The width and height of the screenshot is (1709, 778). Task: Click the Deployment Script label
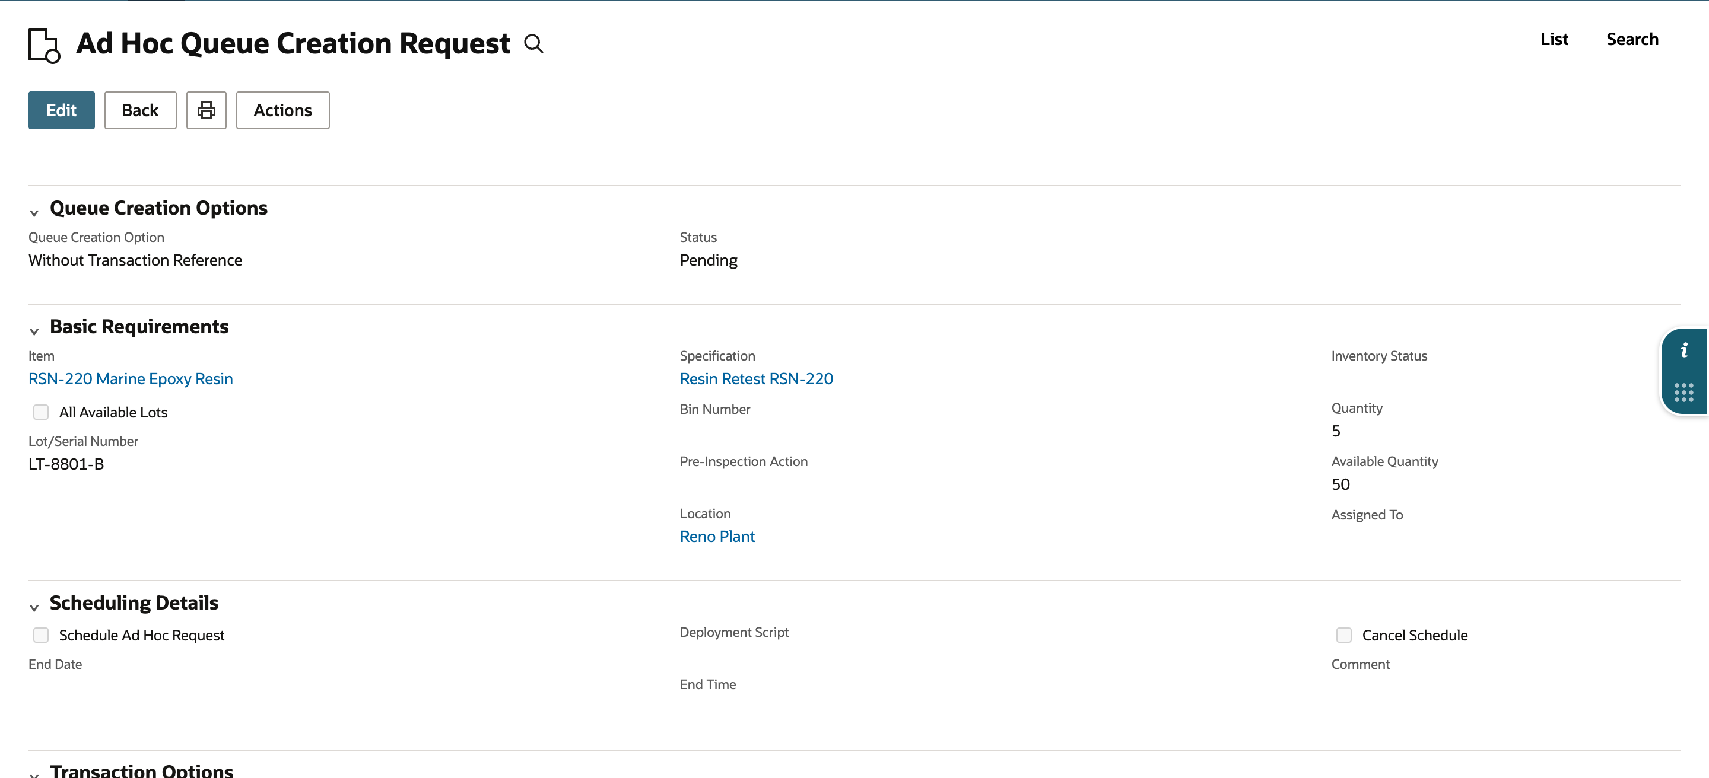735,632
